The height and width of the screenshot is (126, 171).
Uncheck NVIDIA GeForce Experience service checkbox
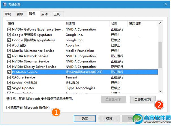point(9,30)
